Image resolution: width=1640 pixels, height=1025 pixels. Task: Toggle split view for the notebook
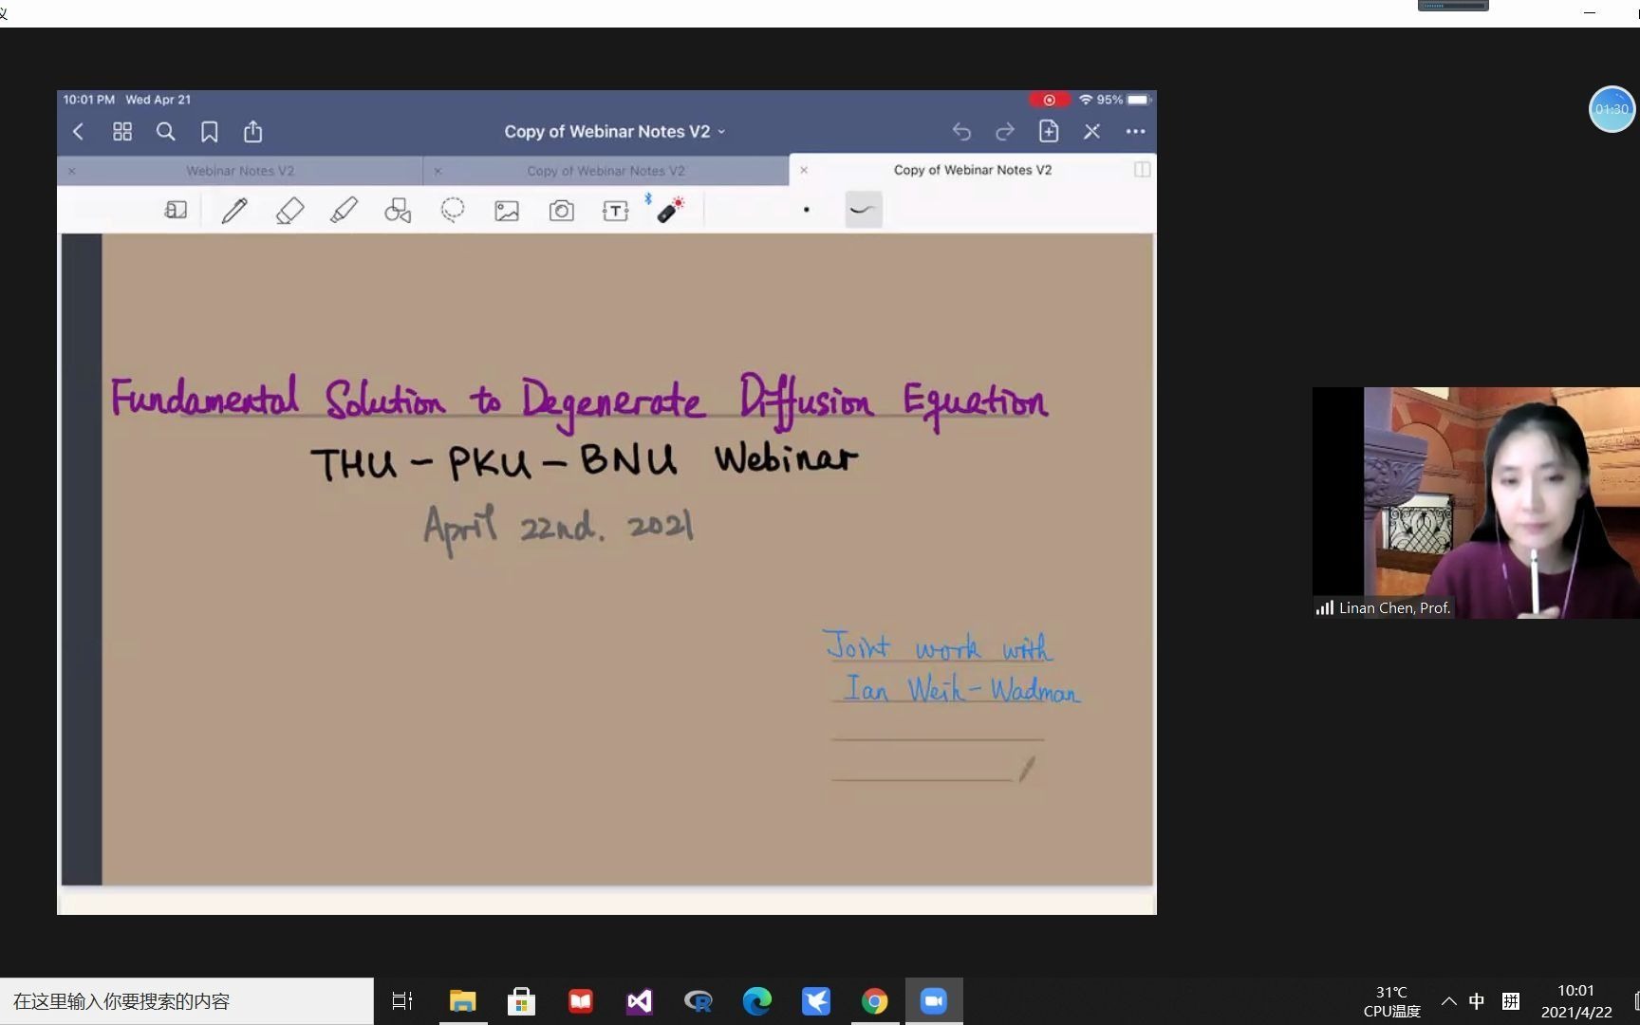[x=1142, y=169]
